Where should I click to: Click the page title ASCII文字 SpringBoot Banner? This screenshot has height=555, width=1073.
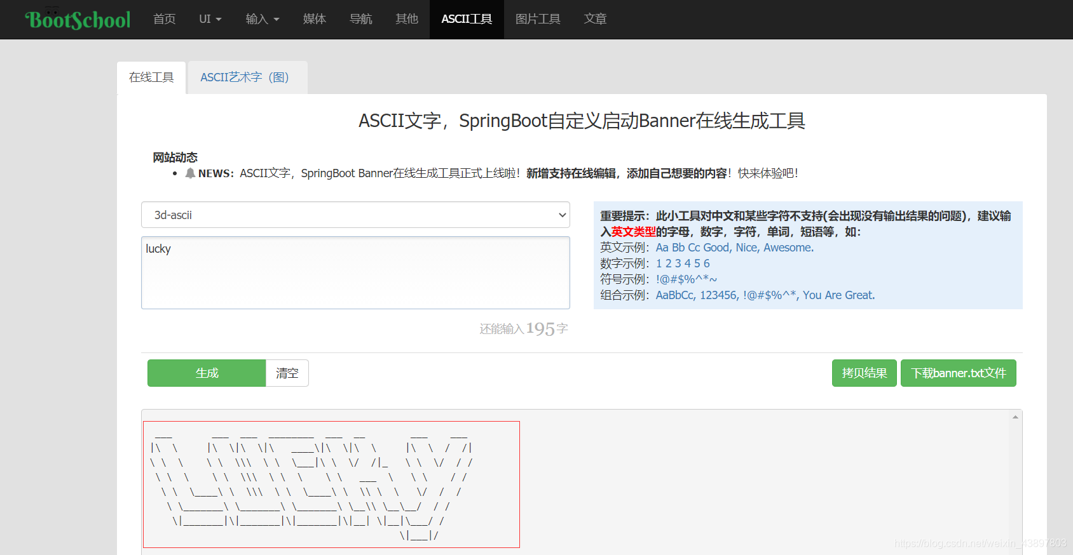coord(582,121)
